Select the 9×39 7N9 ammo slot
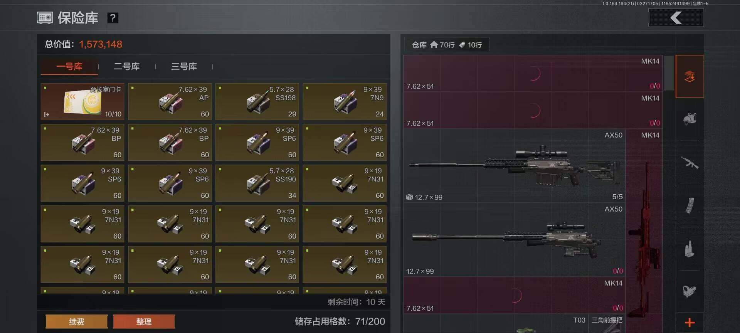The height and width of the screenshot is (333, 740). tap(345, 102)
